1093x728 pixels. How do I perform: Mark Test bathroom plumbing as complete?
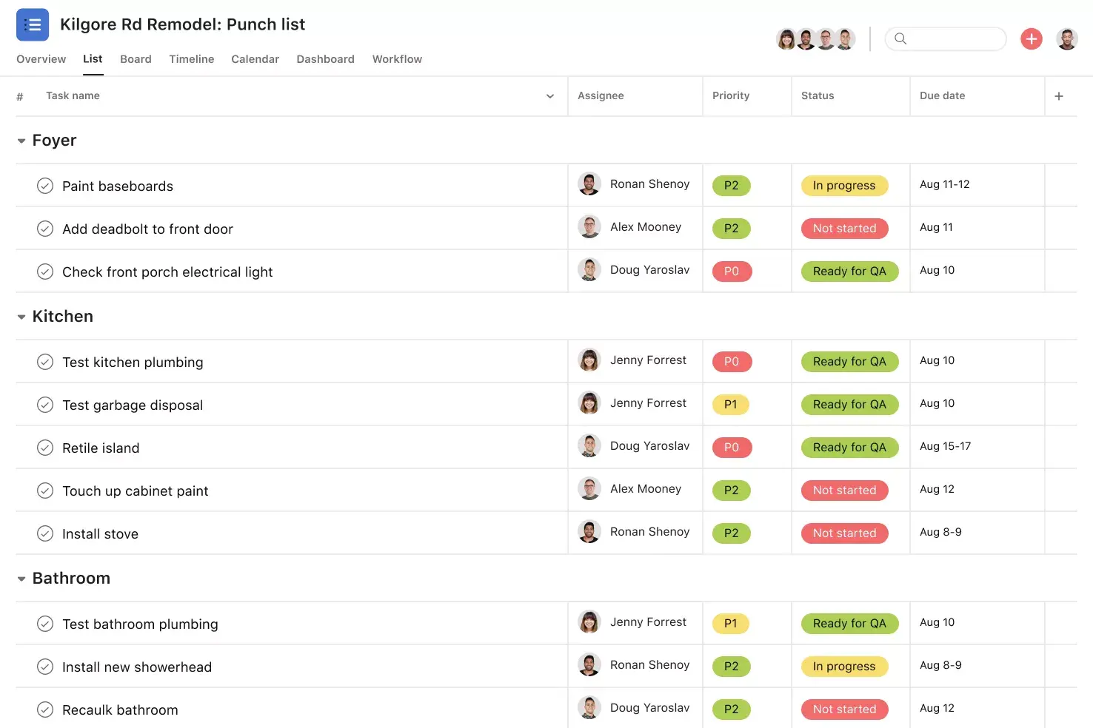[45, 623]
